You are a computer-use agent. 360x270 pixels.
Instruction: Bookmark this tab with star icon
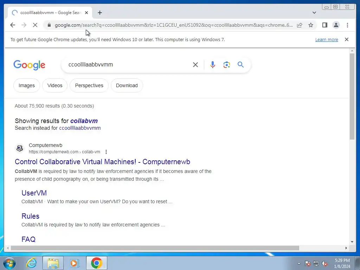point(311,25)
